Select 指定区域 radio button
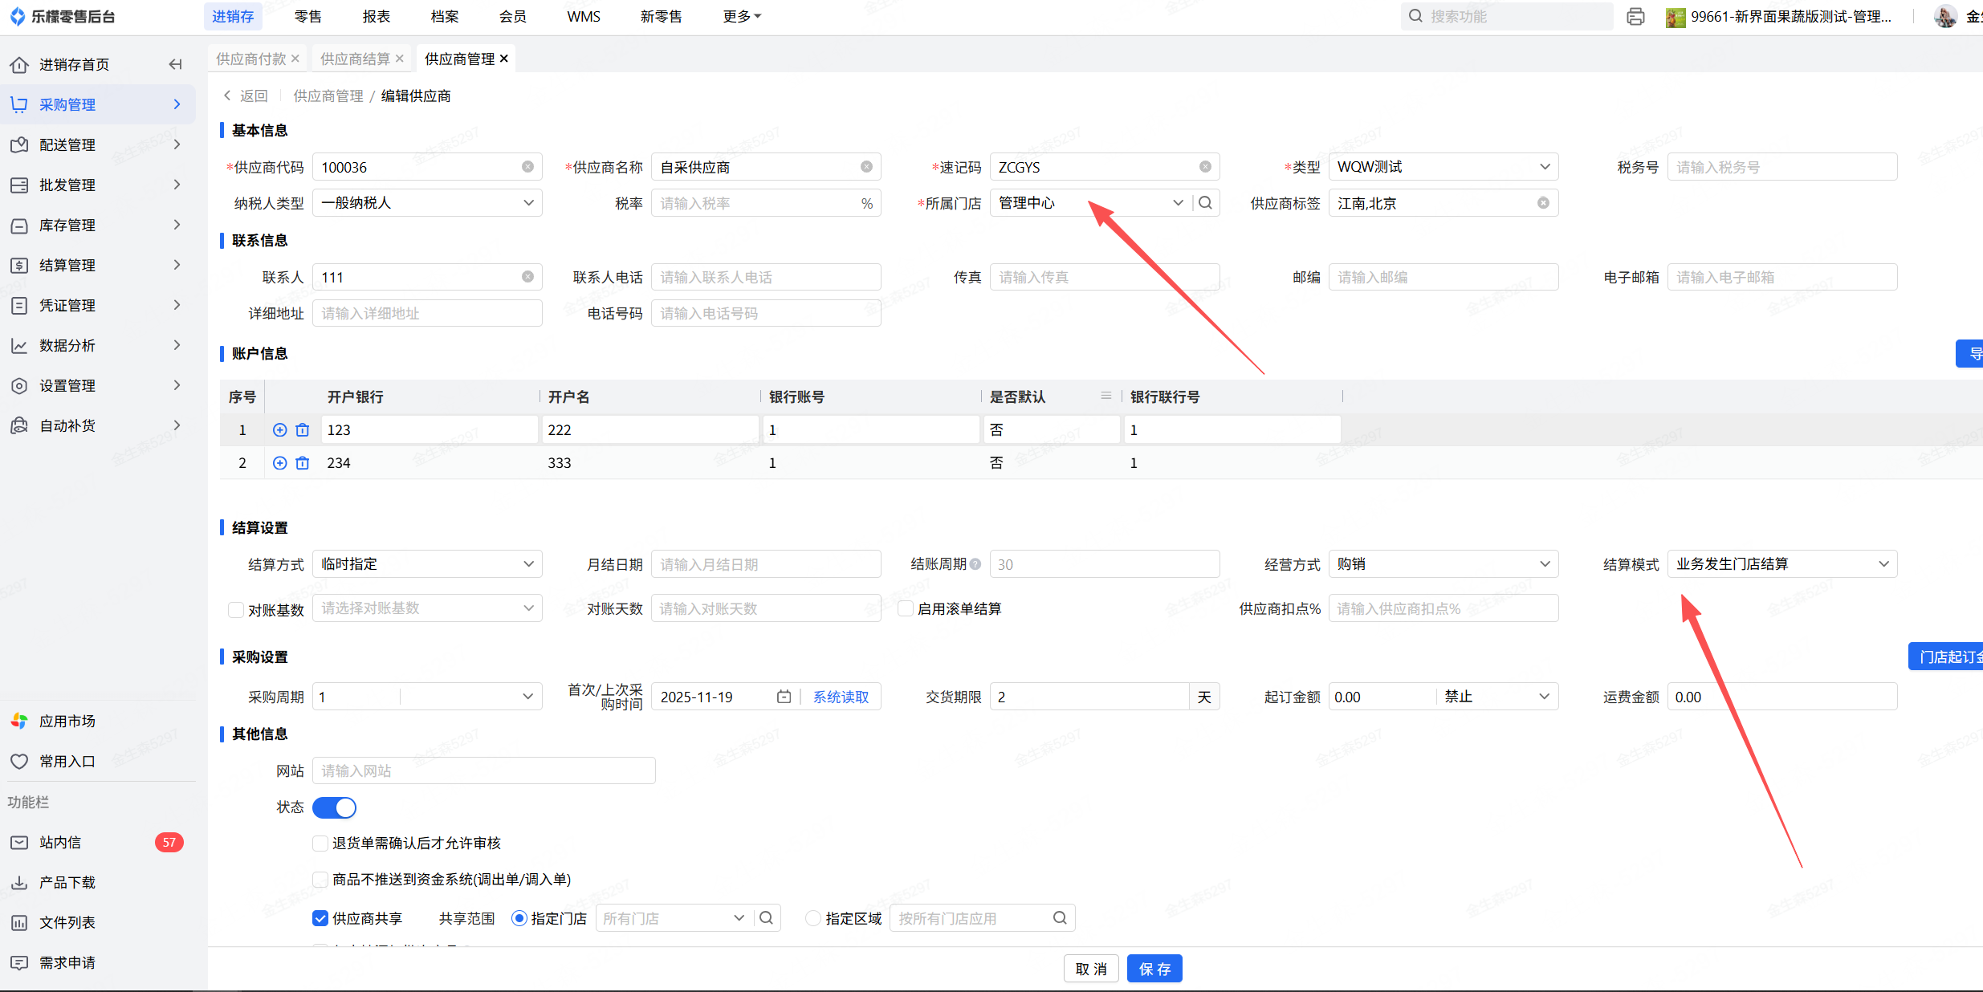1983x992 pixels. 813,918
